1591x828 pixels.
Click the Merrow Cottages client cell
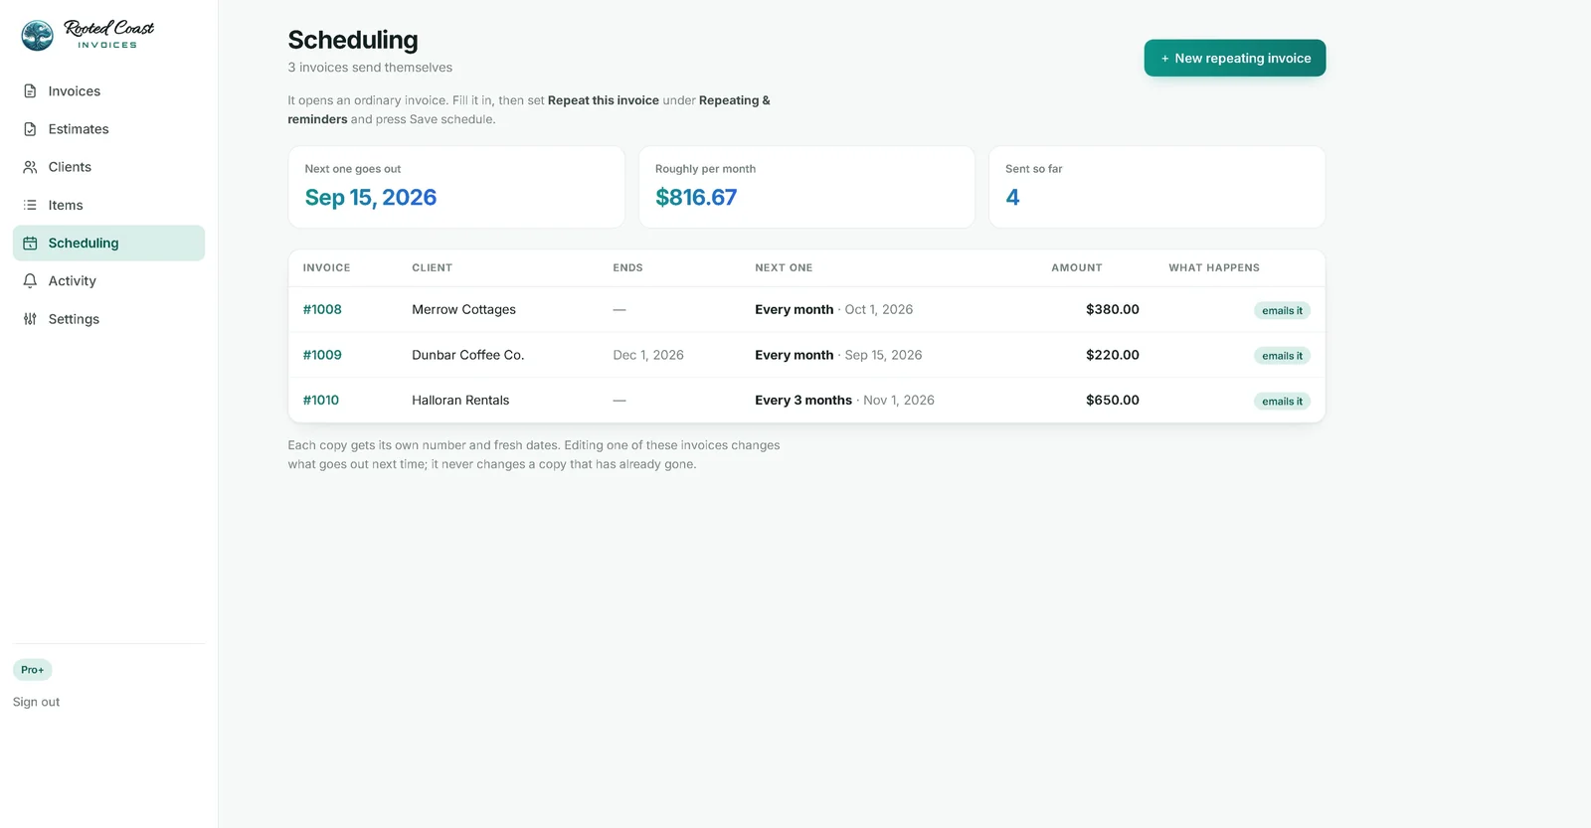[x=464, y=309]
